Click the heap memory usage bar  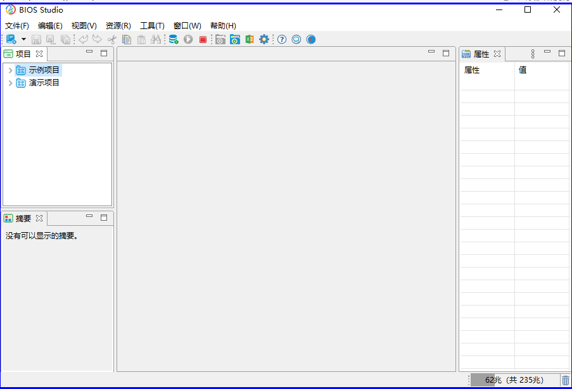point(514,380)
